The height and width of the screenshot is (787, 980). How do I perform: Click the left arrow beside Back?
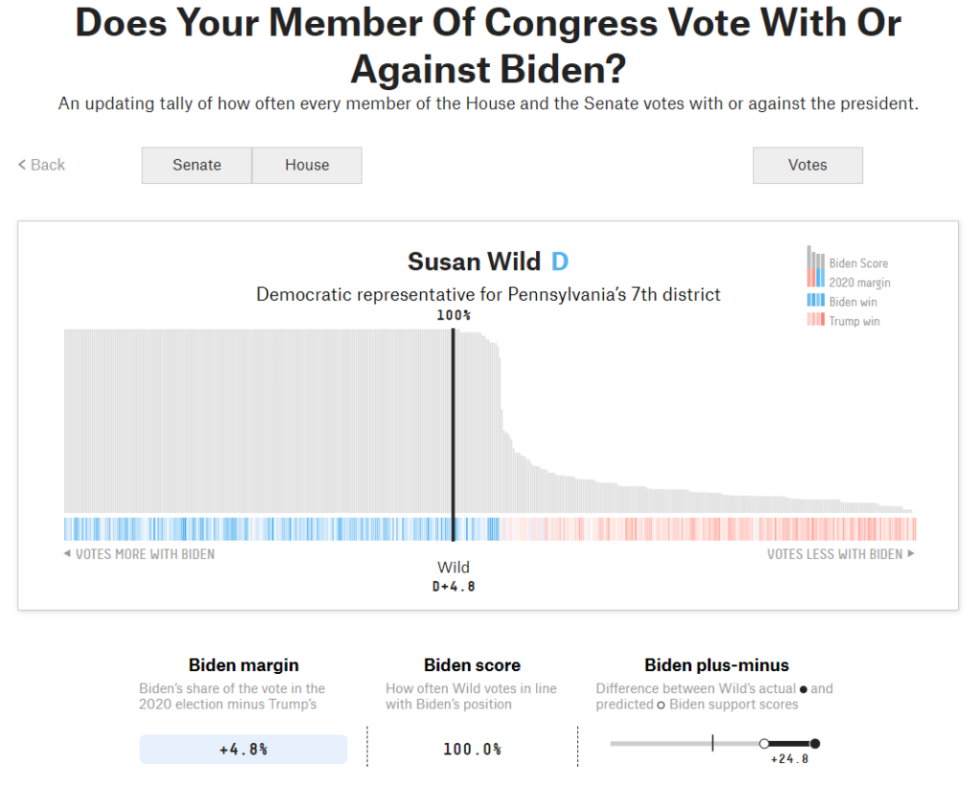[22, 165]
